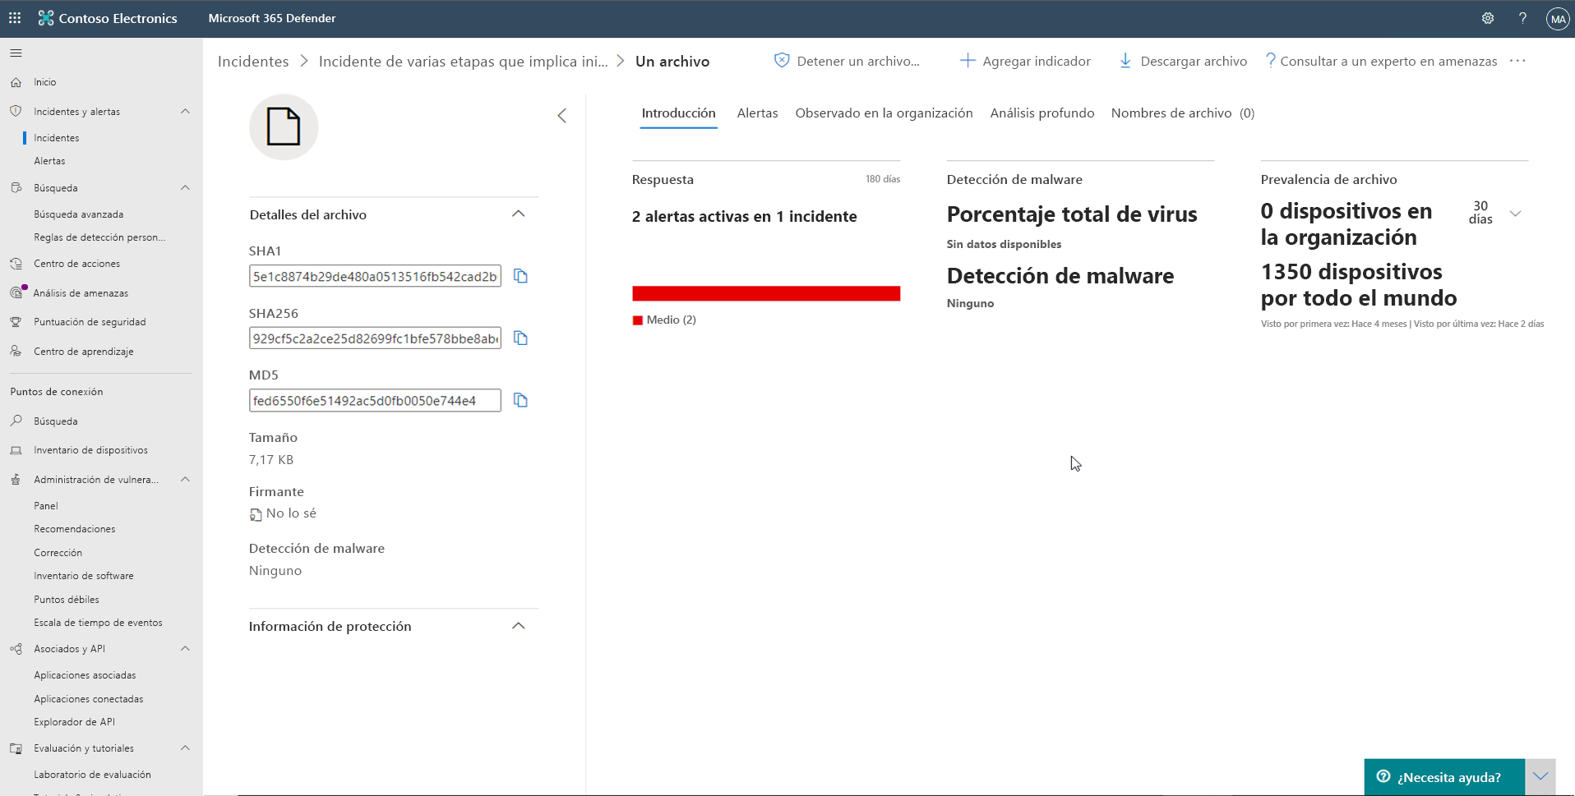Image resolution: width=1575 pixels, height=796 pixels.
Task: Click the Inicio home icon
Action: pos(16,82)
